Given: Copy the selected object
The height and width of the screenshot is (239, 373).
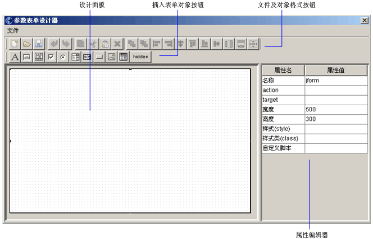Looking at the screenshot, I should coord(81,44).
